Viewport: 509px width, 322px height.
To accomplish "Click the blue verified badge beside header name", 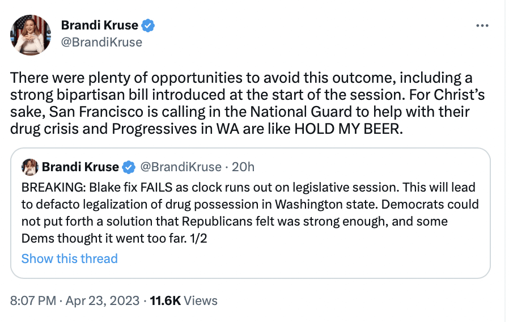I will [x=148, y=26].
